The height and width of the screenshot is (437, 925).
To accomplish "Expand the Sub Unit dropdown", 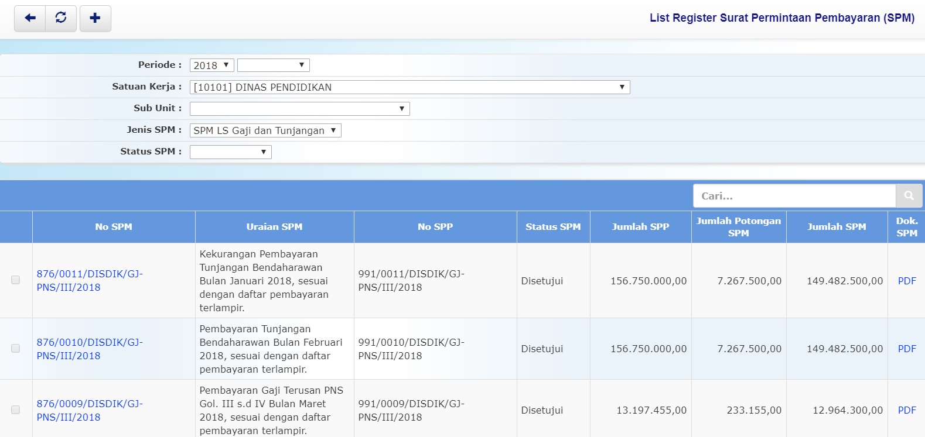I will (300, 109).
